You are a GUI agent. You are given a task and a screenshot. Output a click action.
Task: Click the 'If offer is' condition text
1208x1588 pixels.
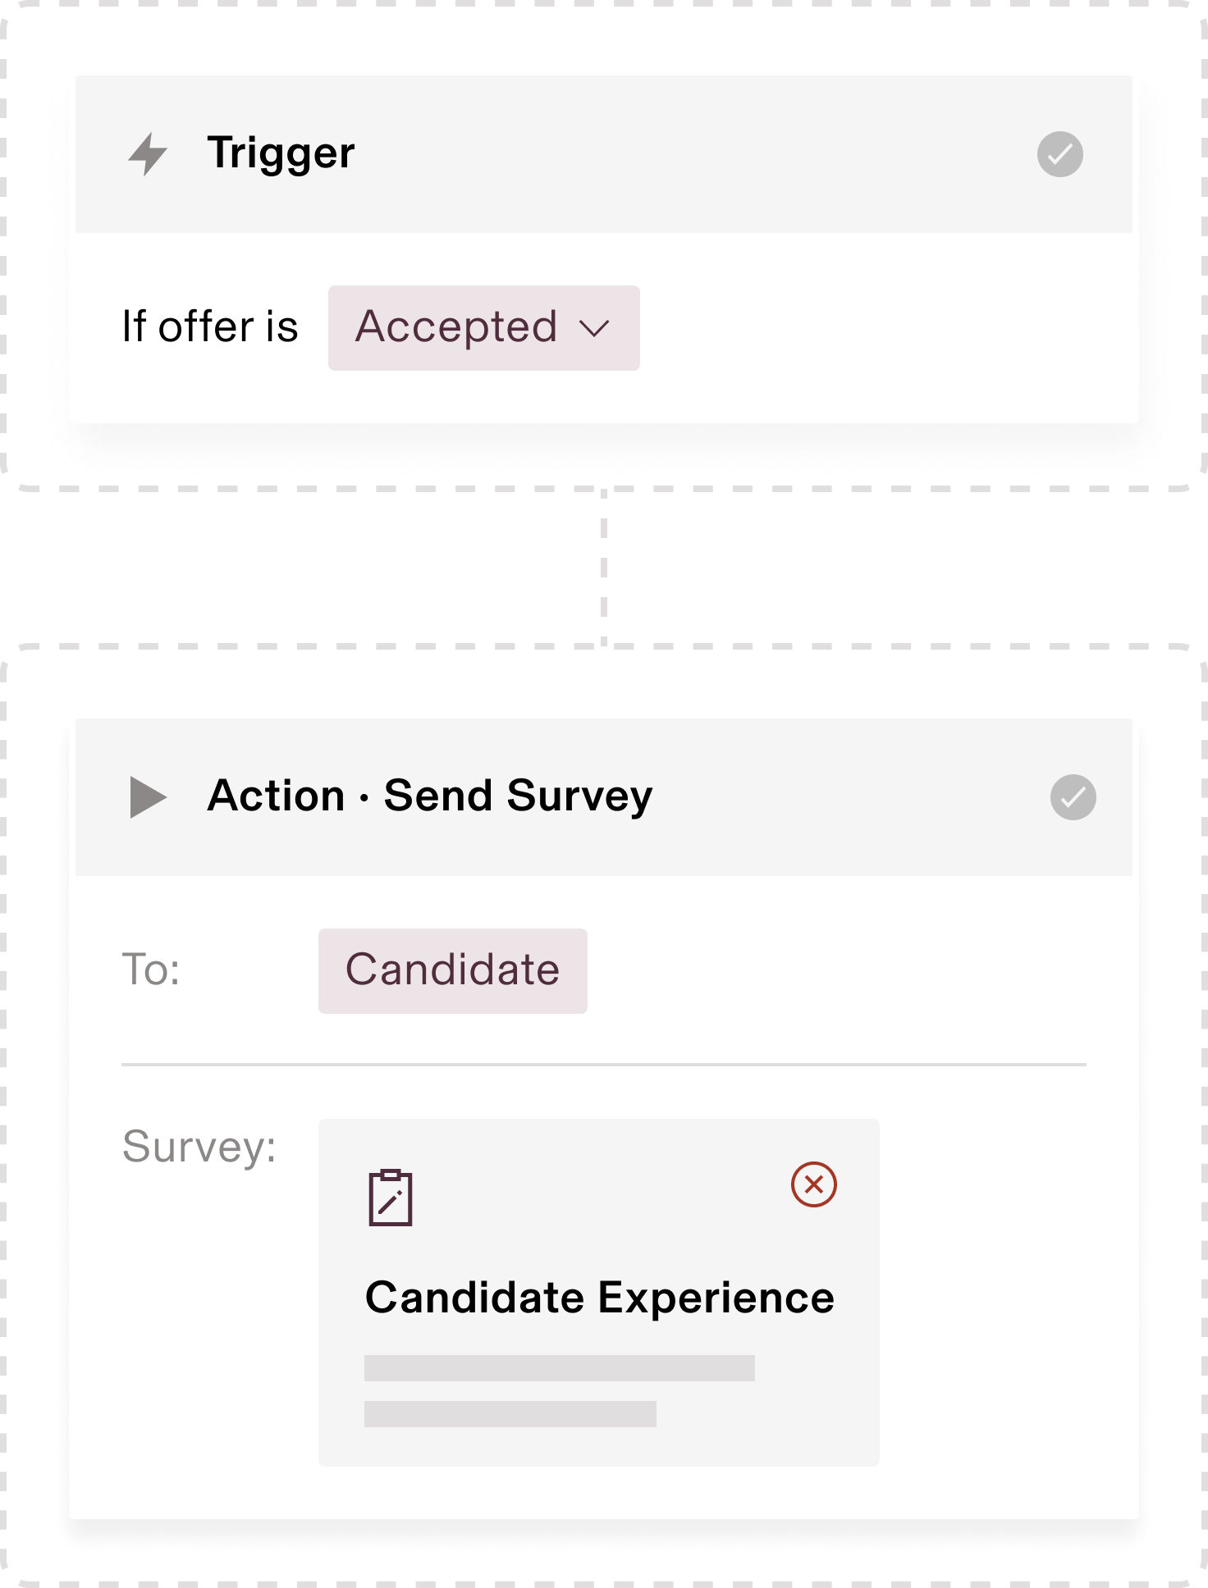click(209, 327)
